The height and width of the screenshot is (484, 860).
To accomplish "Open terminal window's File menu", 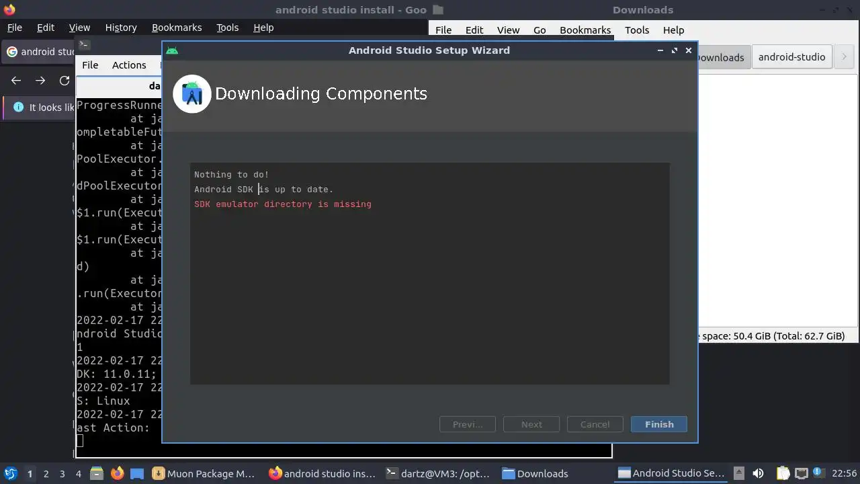I will (x=90, y=65).
